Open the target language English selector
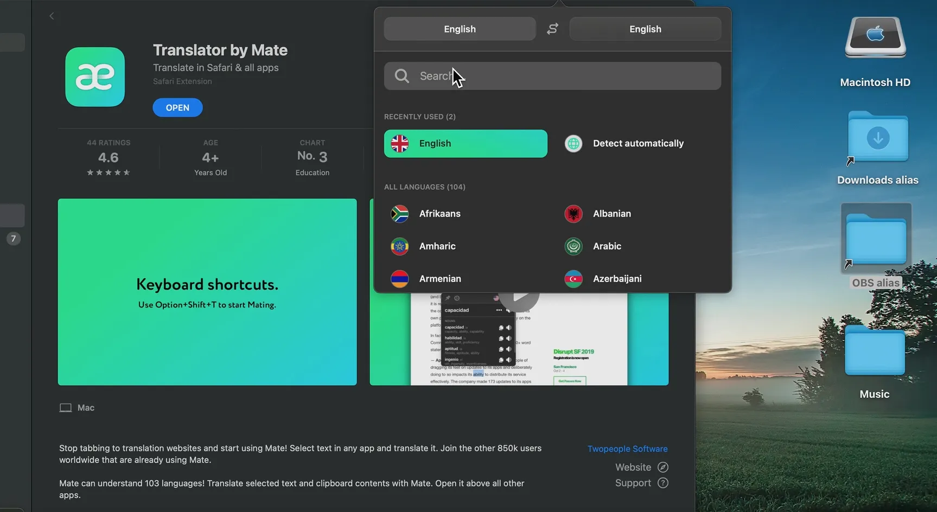Screen dimensions: 937x512 tap(645, 29)
